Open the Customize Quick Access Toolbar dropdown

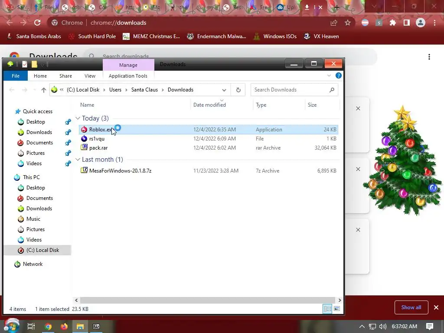(x=42, y=65)
